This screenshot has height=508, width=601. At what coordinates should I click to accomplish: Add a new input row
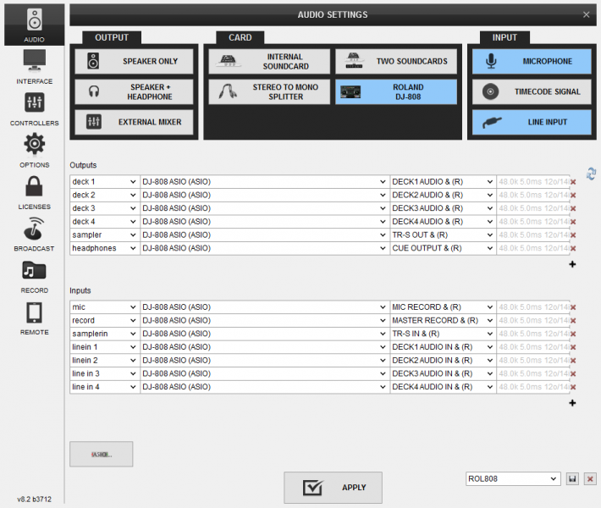572,403
